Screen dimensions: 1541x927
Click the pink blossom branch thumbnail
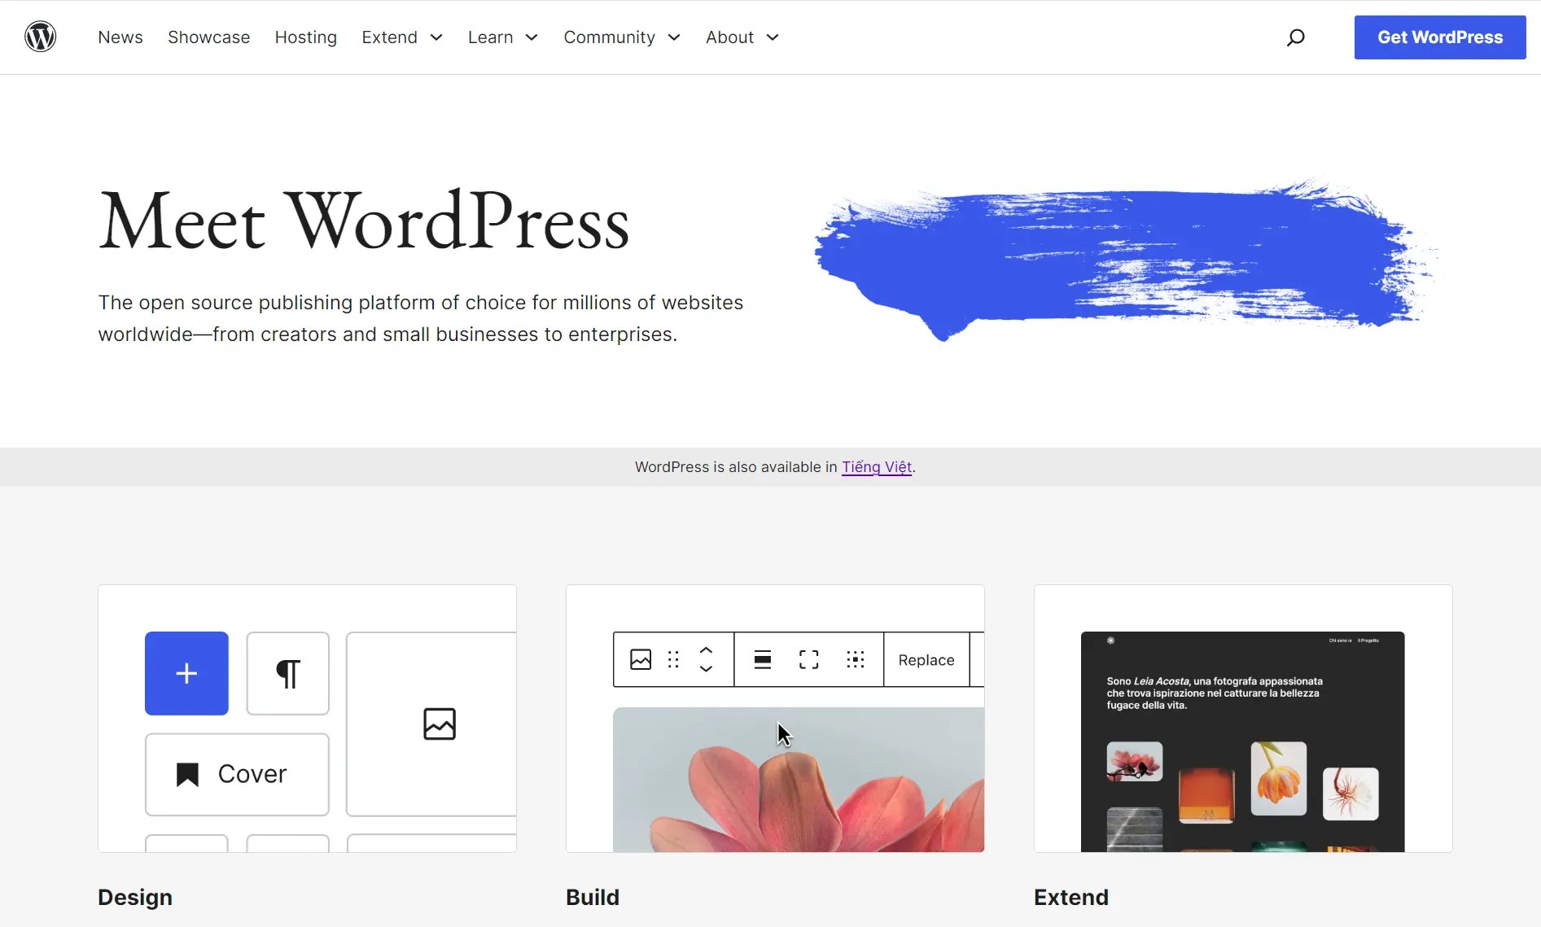click(x=1135, y=762)
